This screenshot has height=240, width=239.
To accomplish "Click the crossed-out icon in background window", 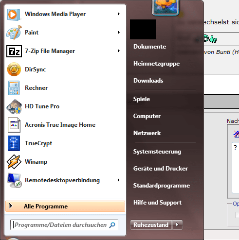I will 236,134.
